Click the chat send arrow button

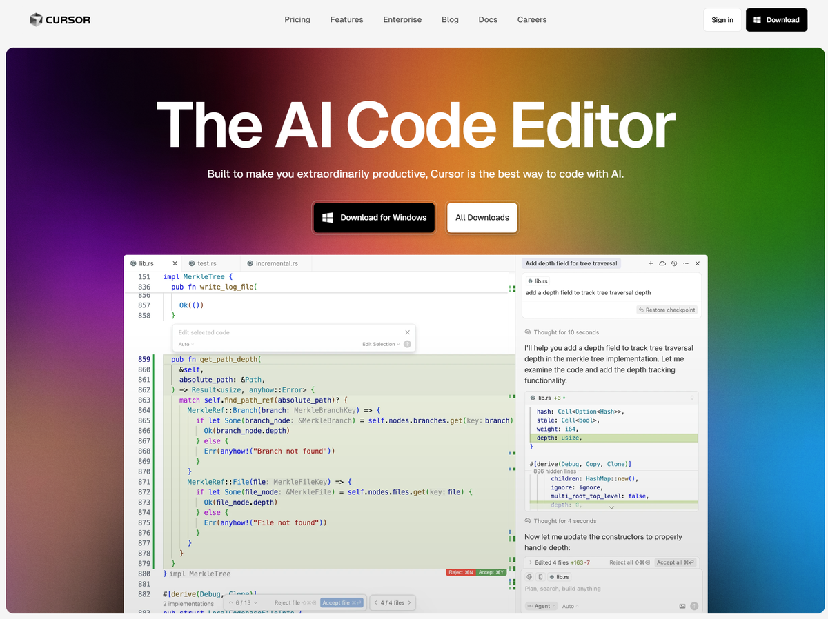pyautogui.click(x=694, y=607)
